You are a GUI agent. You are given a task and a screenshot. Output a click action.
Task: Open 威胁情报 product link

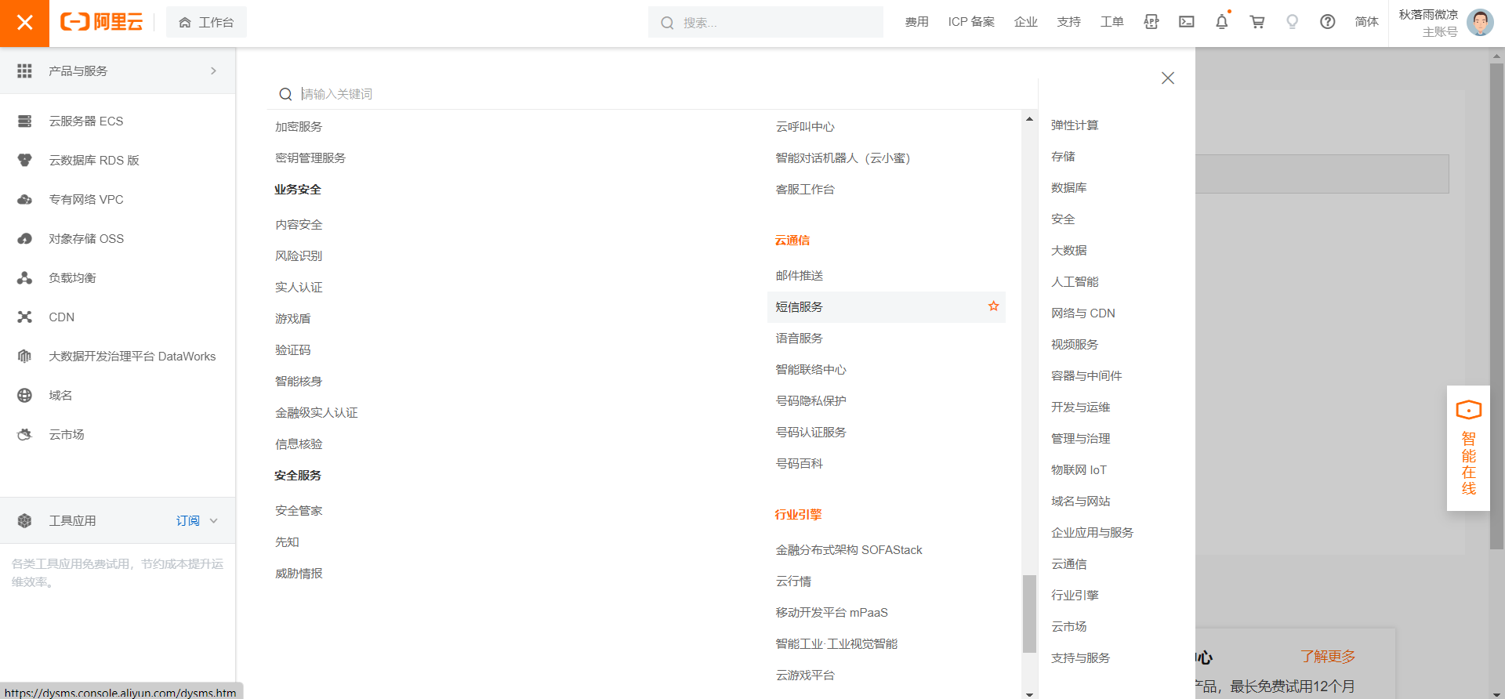coord(299,574)
